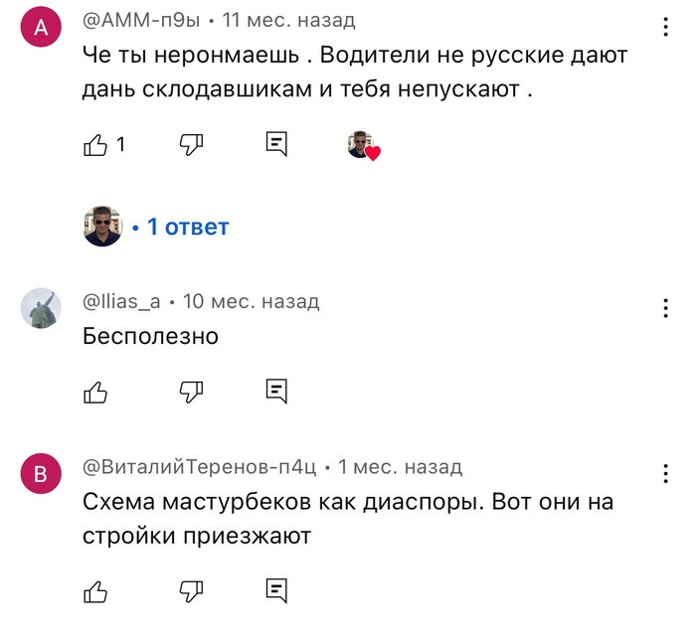Like the comment by @АММ-п9ы
Image resolution: width=696 pixels, height=643 pixels.
point(95,145)
